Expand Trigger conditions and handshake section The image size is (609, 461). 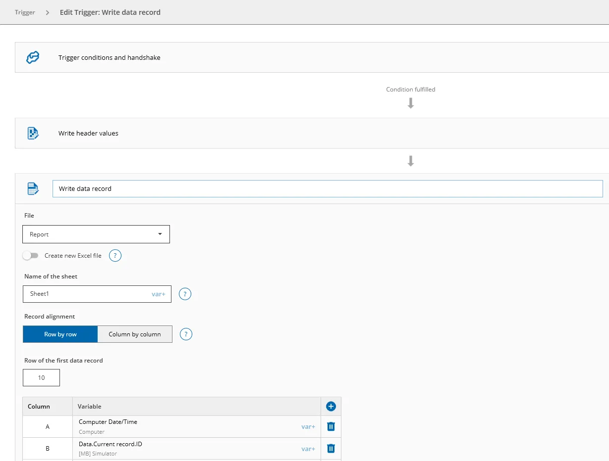(312, 57)
